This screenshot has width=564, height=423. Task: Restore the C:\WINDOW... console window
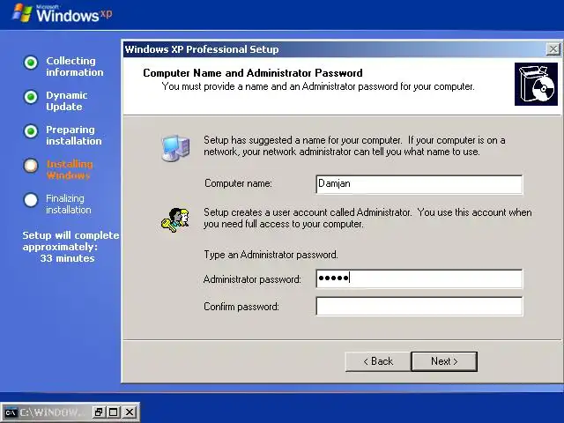pyautogui.click(x=99, y=412)
